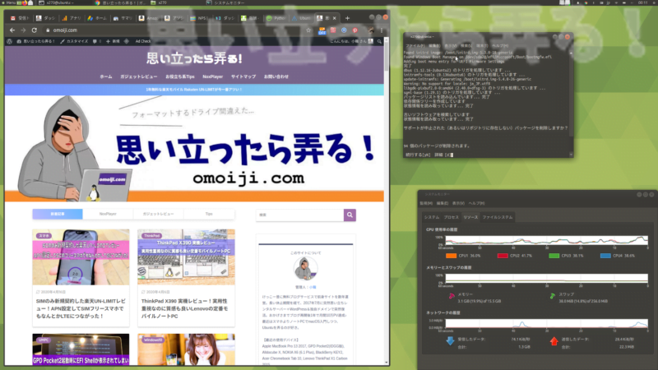Screen dimensions: 658x370
Task: Reload the omoiji.com page
Action: tap(35, 30)
